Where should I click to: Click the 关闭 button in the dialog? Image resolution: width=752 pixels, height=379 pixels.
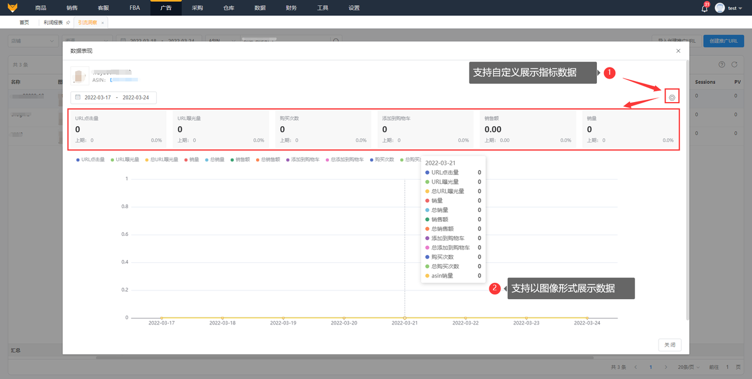coord(670,345)
